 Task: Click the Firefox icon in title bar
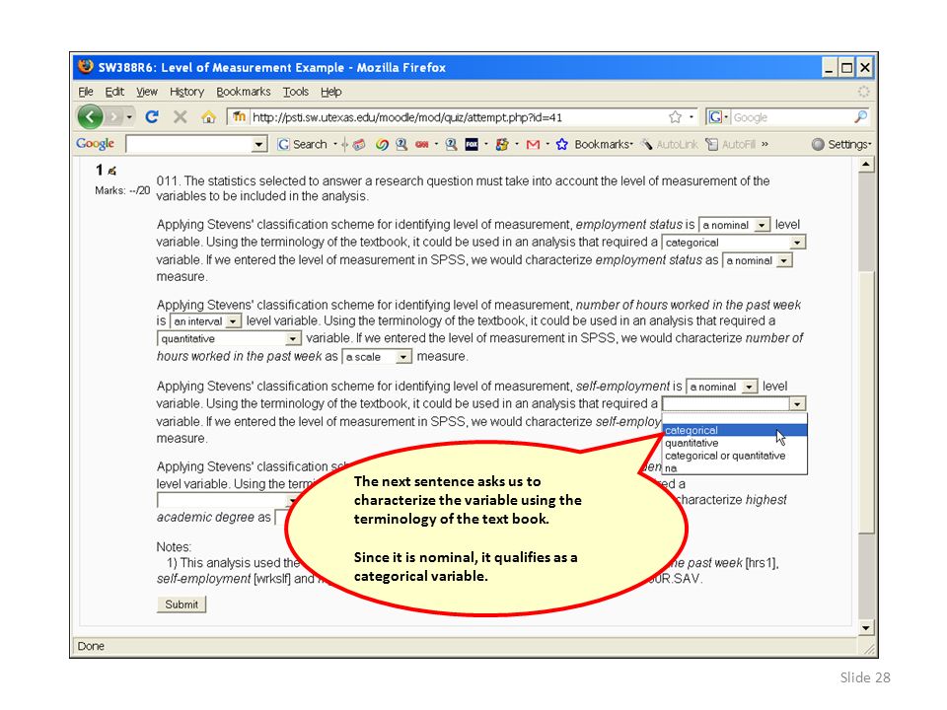coord(86,66)
